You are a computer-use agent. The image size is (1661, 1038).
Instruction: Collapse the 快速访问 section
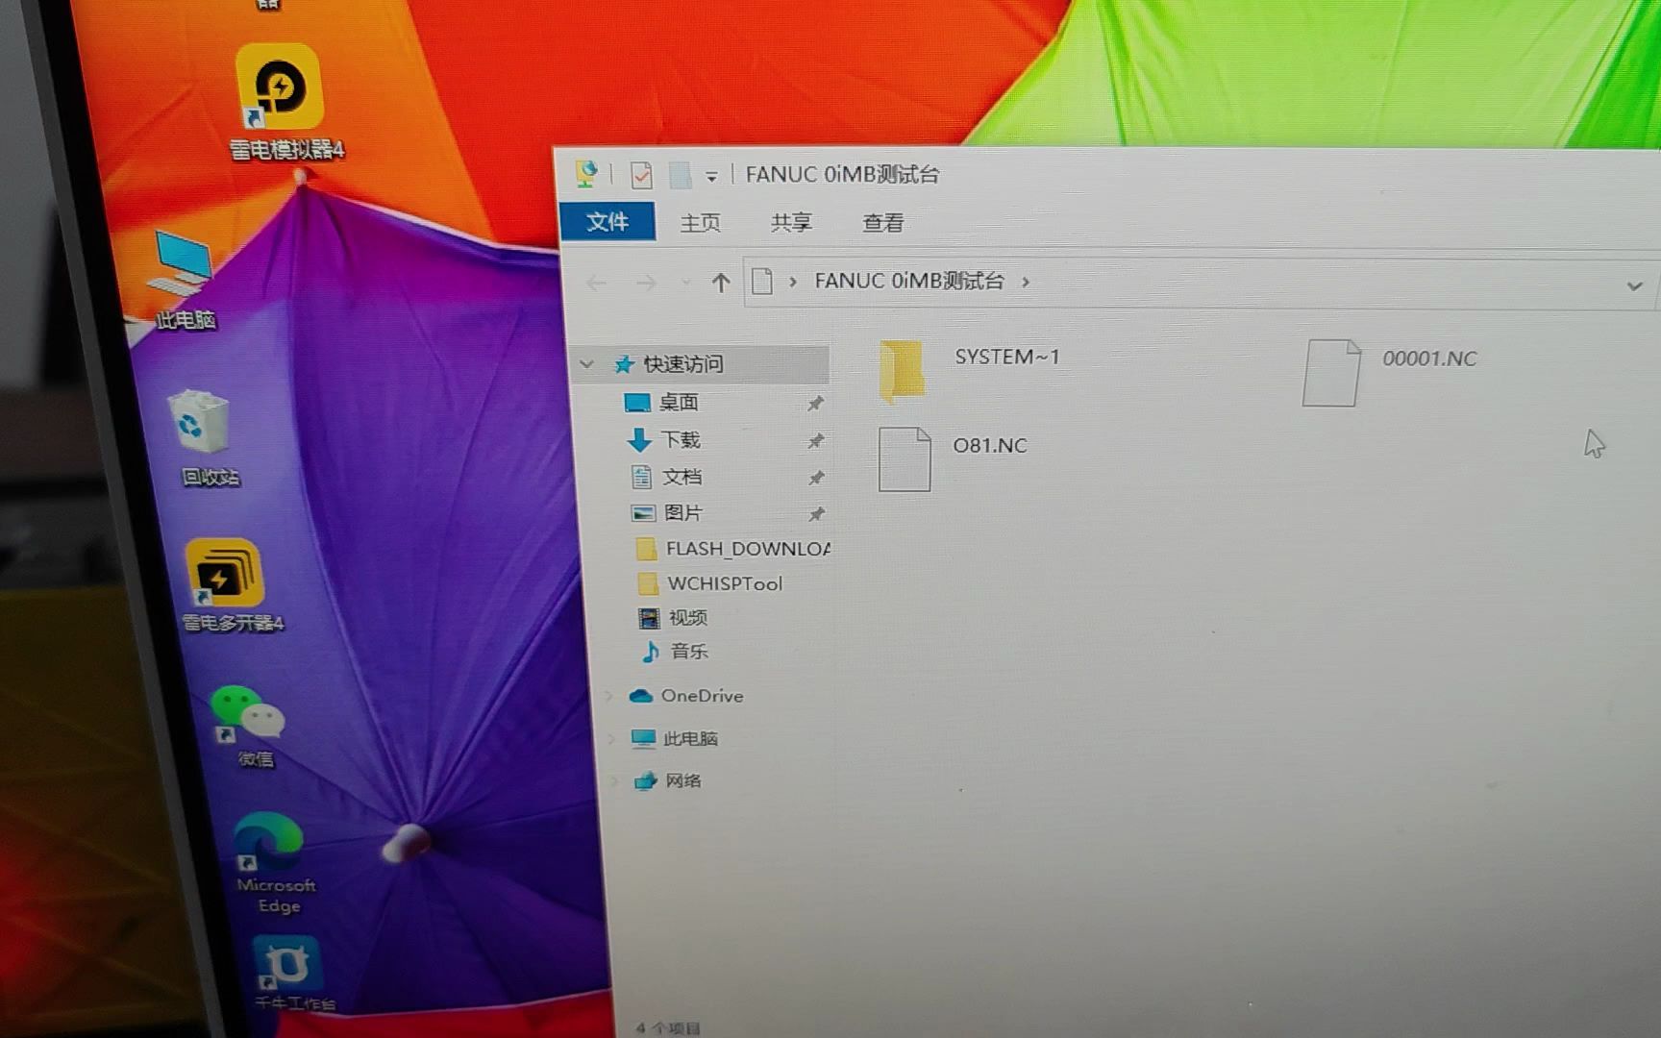click(x=587, y=365)
